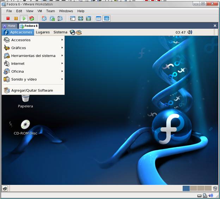Image resolution: width=220 pixels, height=199 pixels.
Task: Open the Lugares menu
Action: pyautogui.click(x=43, y=32)
